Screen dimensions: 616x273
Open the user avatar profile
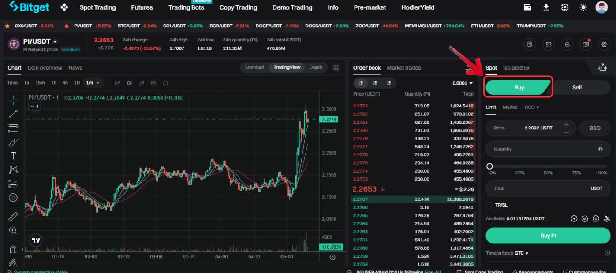pos(601,7)
